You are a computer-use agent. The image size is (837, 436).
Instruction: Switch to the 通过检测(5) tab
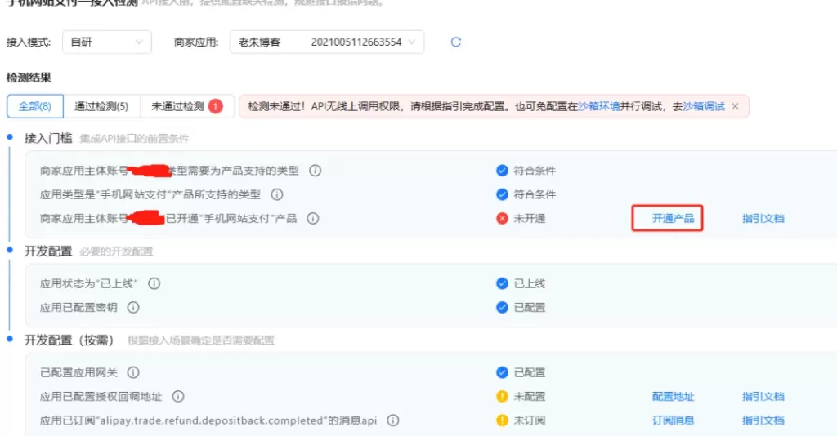[x=101, y=106]
